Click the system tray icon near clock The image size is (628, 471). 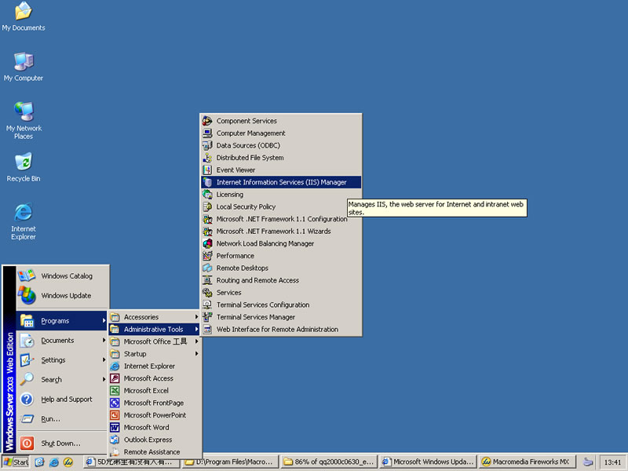coord(588,462)
